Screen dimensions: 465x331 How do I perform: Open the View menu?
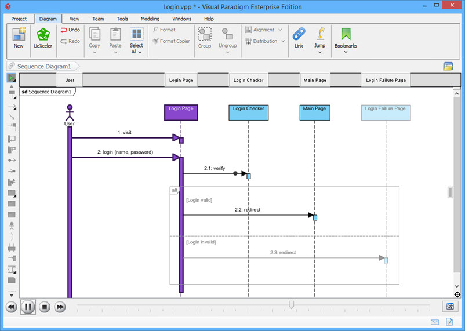(x=74, y=19)
